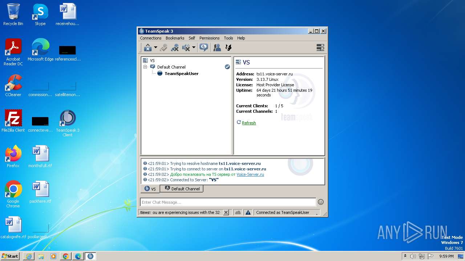Open Recycle Bin on the desktop
Screen dimensions: 465x261
[x=13, y=14]
